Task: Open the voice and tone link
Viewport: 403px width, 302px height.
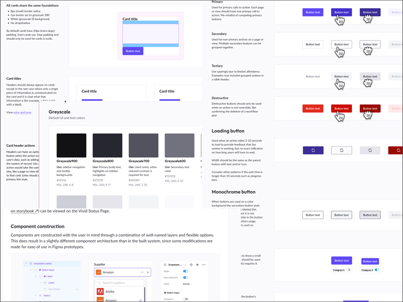Action: click(22, 112)
